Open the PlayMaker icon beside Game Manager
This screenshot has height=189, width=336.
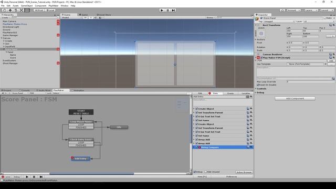pyautogui.click(x=58, y=35)
